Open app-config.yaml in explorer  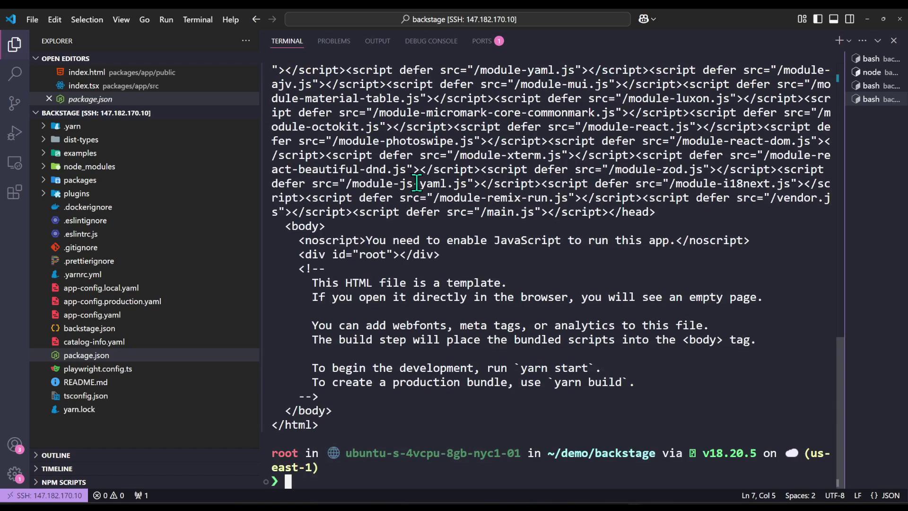[92, 315]
